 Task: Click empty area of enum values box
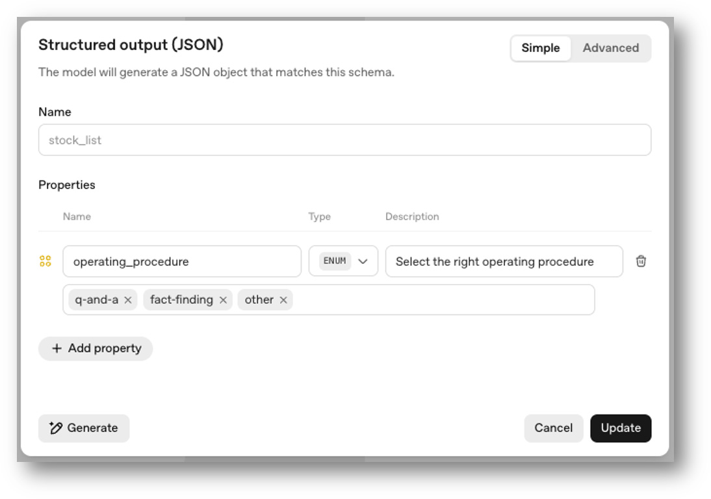coord(442,300)
